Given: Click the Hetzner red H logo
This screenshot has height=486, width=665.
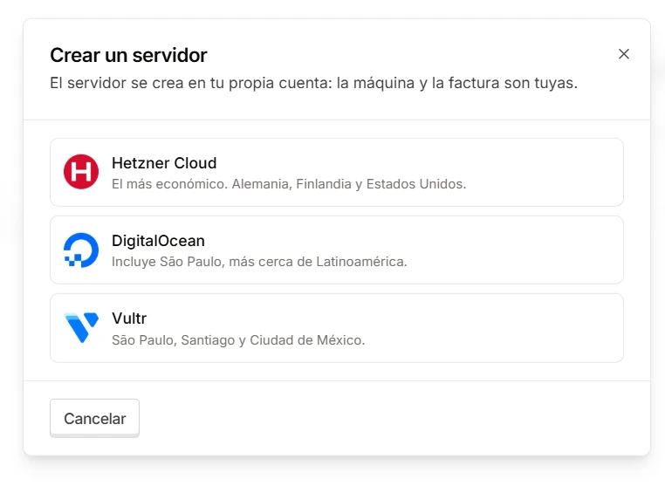Looking at the screenshot, I should point(81,172).
